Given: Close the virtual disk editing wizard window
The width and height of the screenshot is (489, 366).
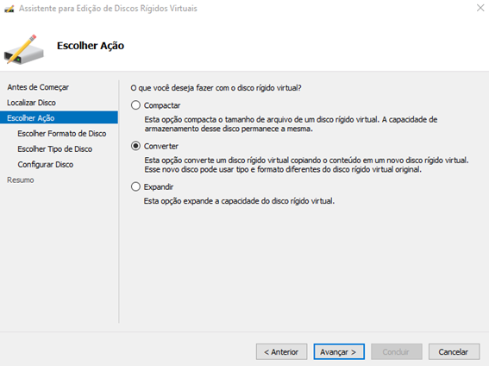Looking at the screenshot, I should 480,8.
